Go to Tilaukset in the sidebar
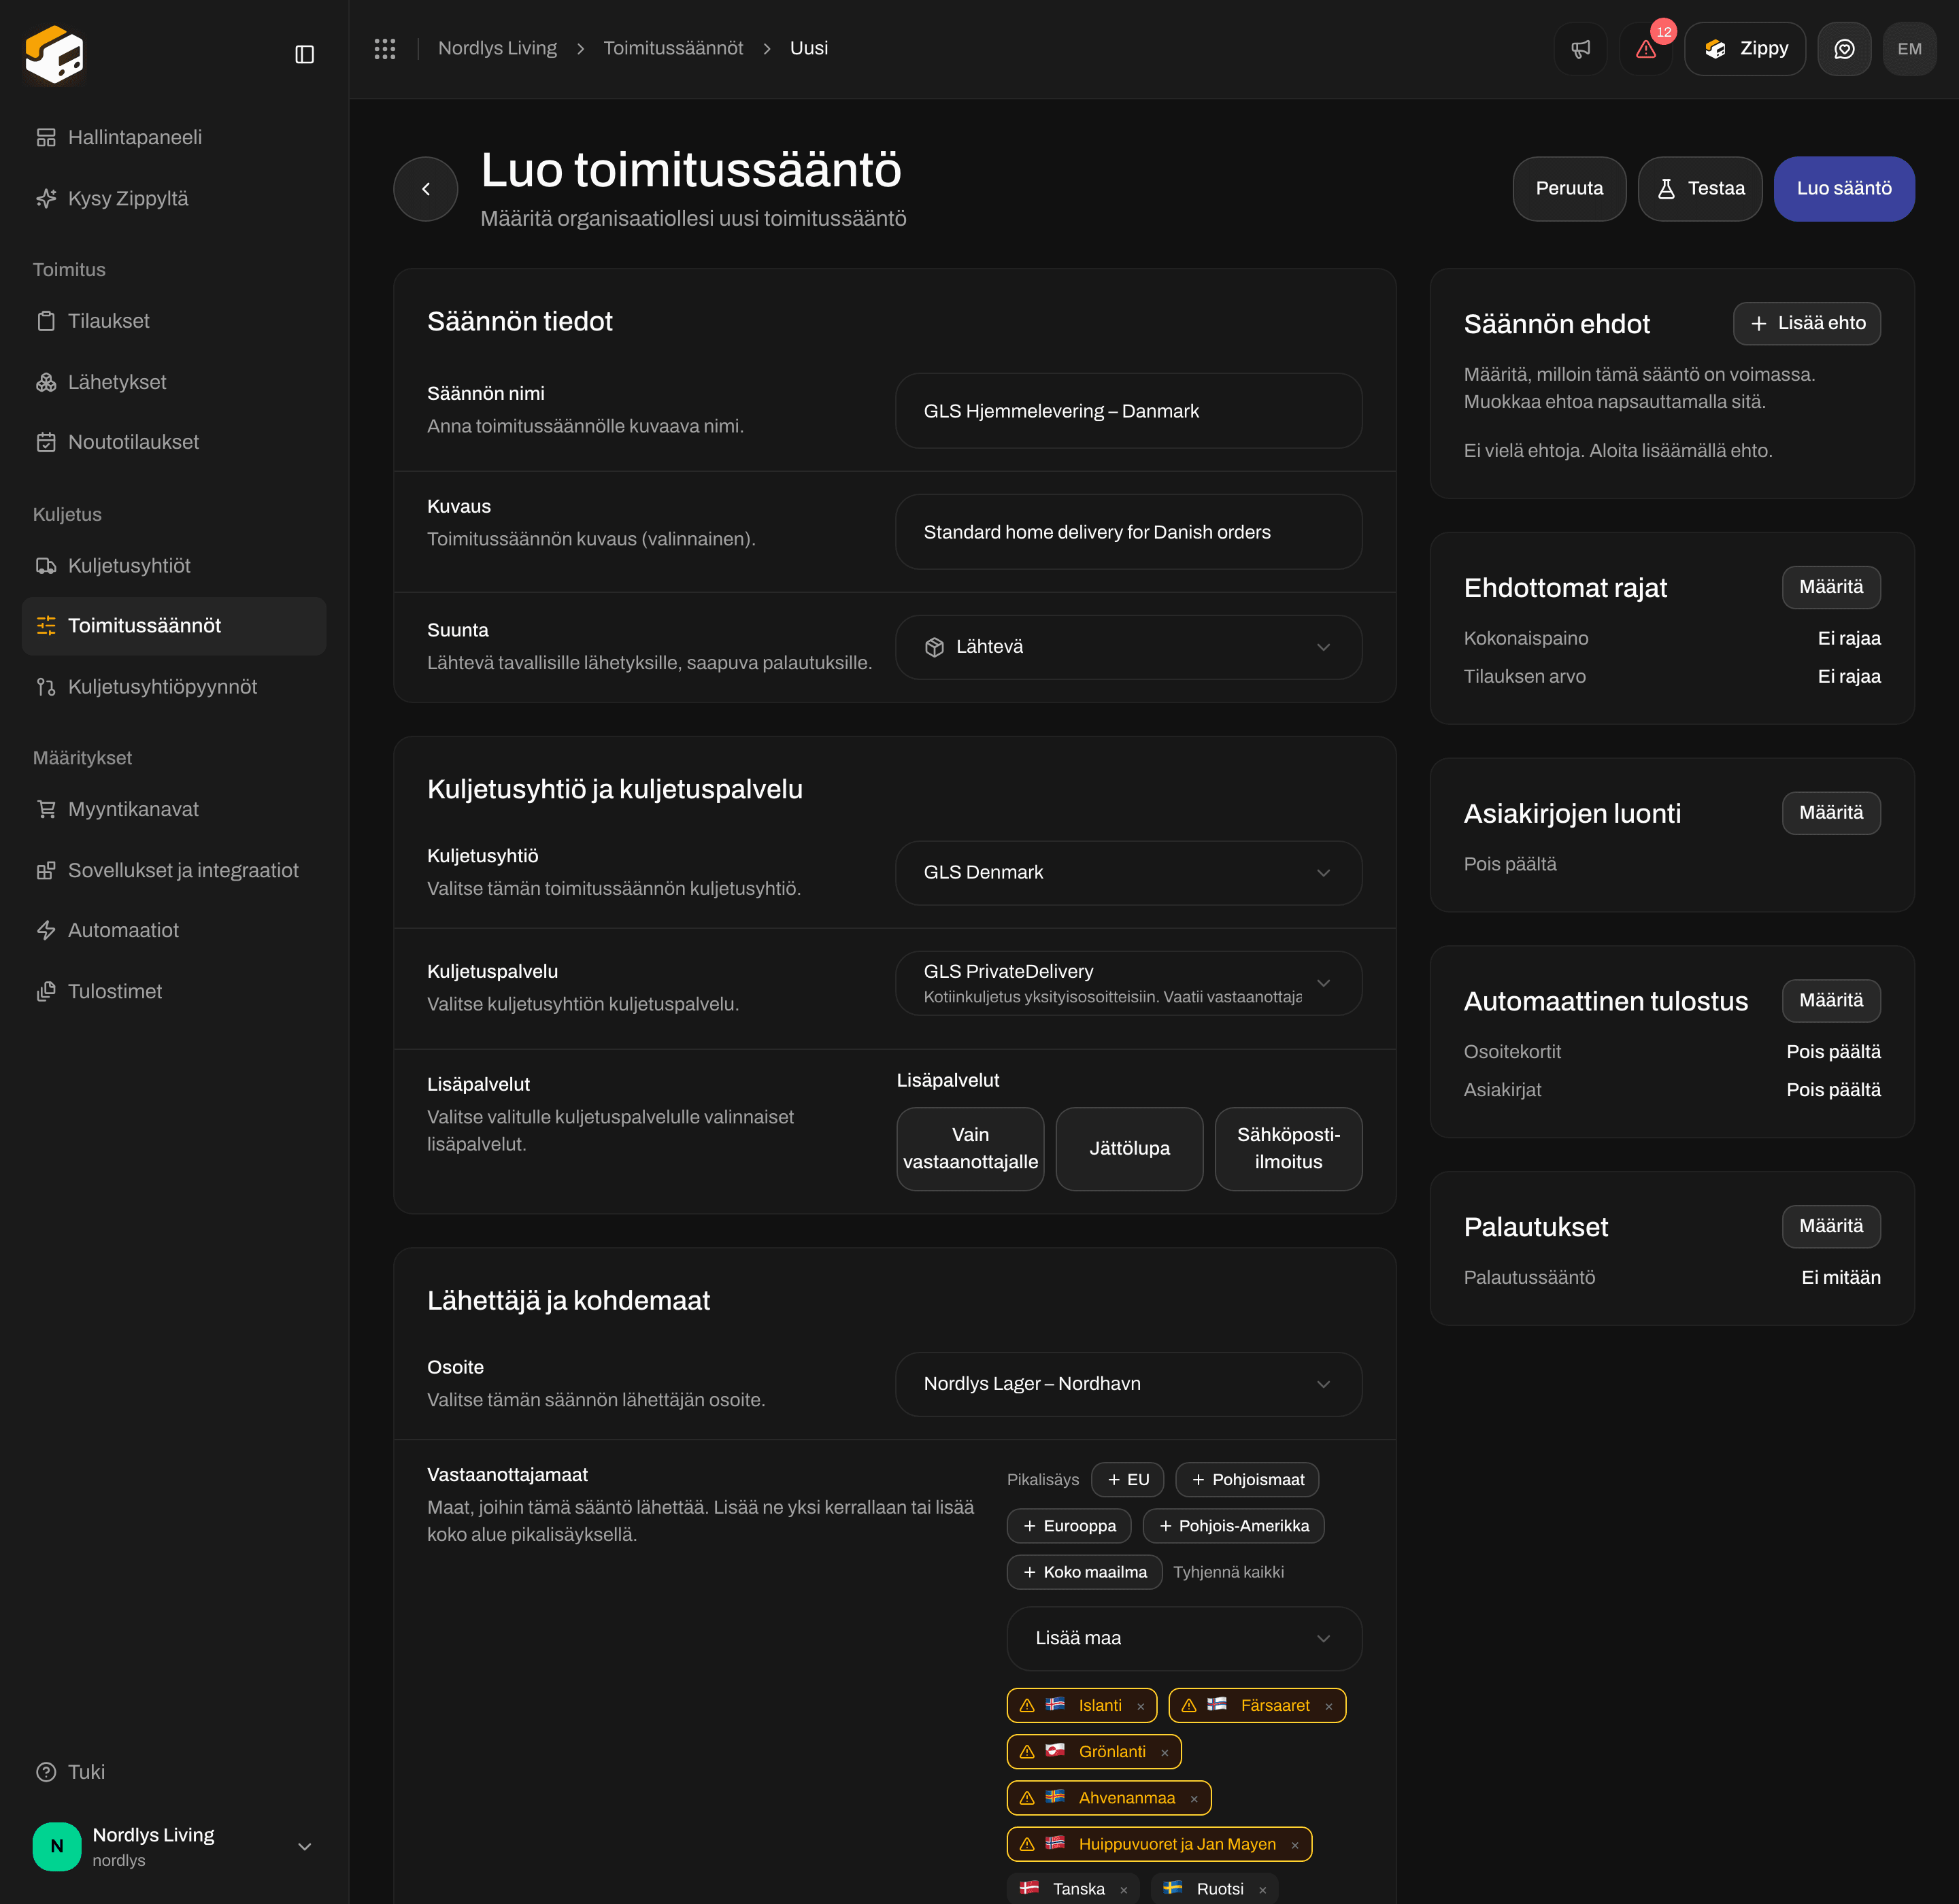 coord(173,321)
